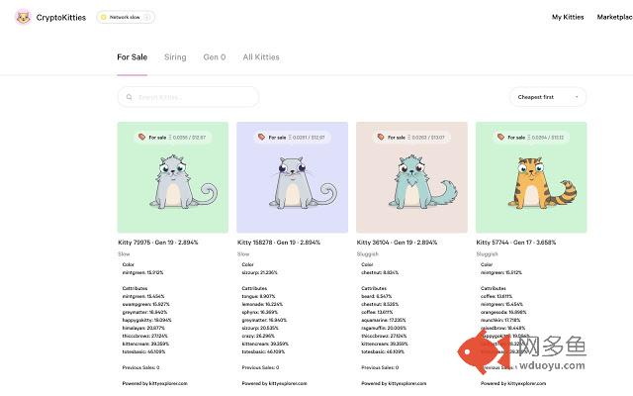This screenshot has height=396, width=633.
Task: Click 'lemonade' attribute under Kitty 158278
Action: (262, 304)
